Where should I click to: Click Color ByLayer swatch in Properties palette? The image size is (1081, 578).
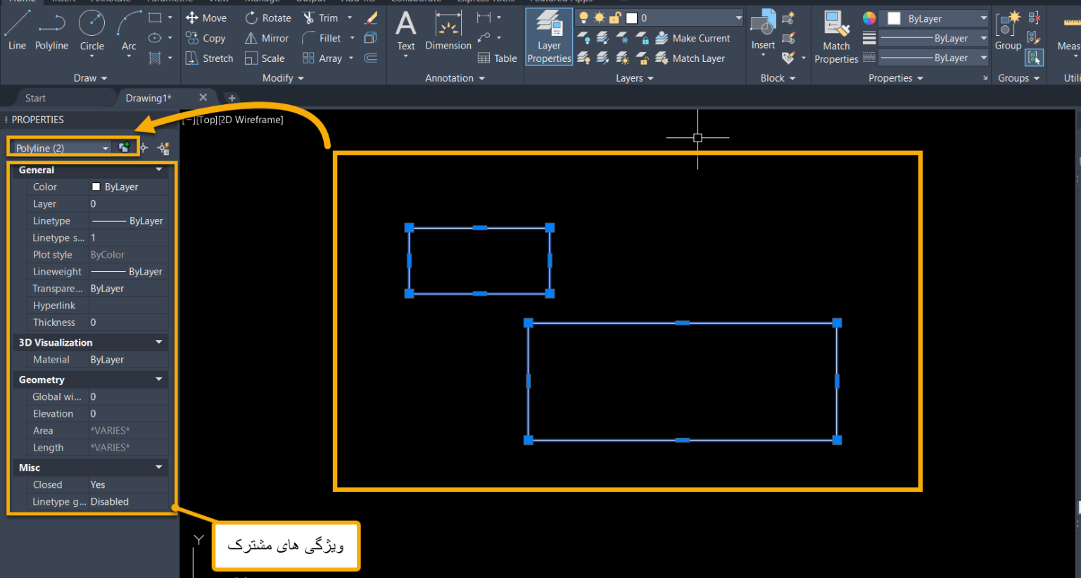point(96,187)
